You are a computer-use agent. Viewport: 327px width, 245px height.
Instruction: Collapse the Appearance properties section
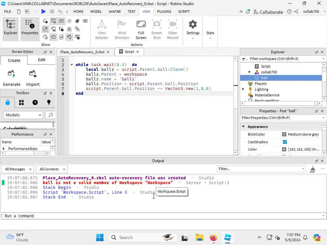pyautogui.click(x=243, y=126)
